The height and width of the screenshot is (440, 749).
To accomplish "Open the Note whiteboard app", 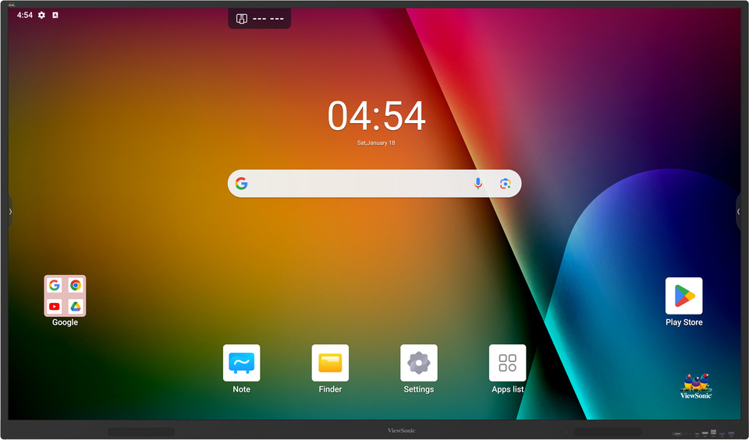I will (241, 363).
